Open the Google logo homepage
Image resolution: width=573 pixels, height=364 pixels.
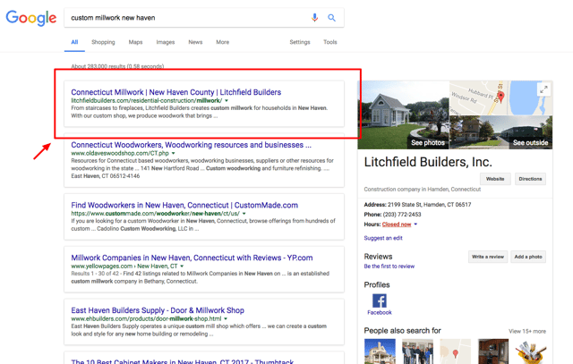point(31,18)
